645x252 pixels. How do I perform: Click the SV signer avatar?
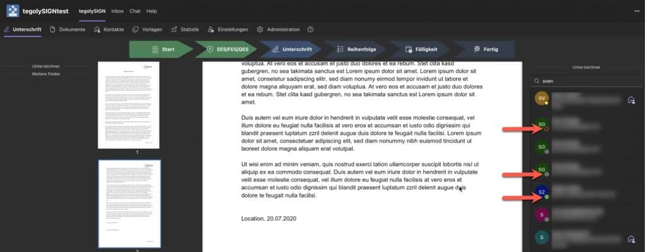(x=541, y=98)
